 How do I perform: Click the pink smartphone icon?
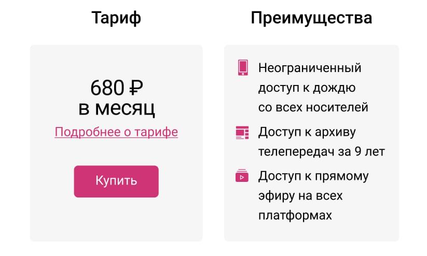pos(243,67)
